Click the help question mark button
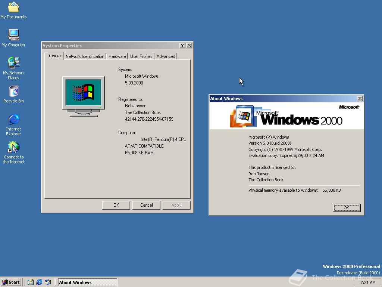Viewport: 382px width, 287px height. click(182, 45)
